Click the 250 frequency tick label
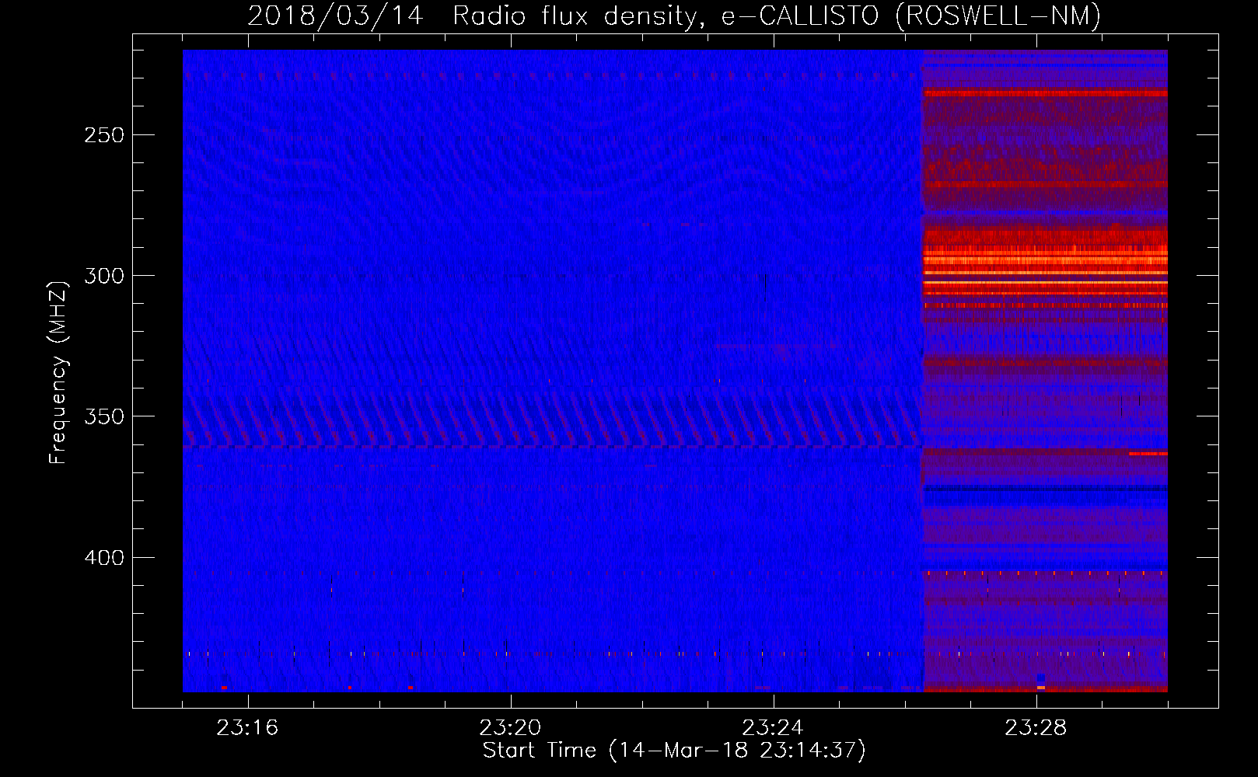Screen dimensions: 1258x777 [104, 135]
